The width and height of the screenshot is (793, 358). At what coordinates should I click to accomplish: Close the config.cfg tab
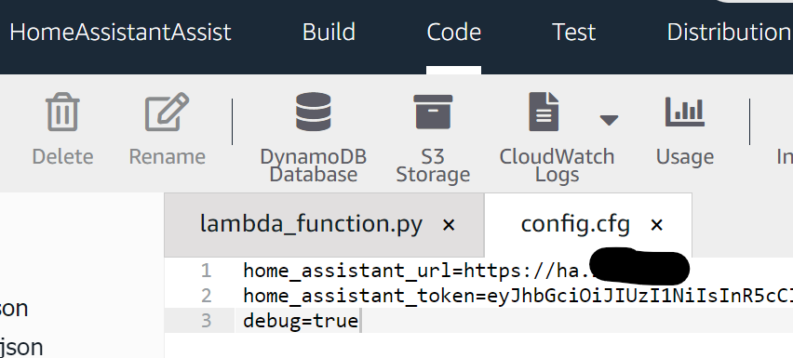click(656, 225)
